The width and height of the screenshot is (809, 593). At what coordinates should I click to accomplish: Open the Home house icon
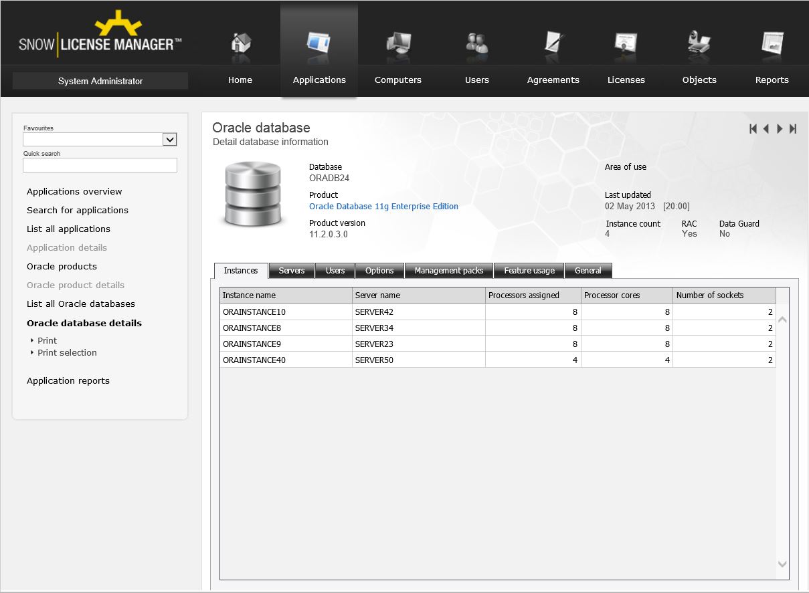click(240, 43)
